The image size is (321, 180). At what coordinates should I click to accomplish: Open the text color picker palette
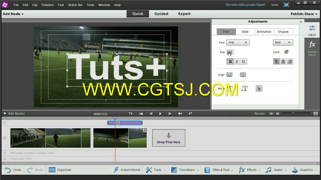tap(286, 52)
